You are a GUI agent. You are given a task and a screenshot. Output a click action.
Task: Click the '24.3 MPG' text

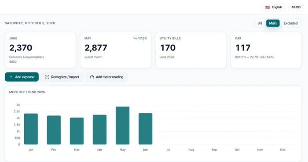click(267, 57)
